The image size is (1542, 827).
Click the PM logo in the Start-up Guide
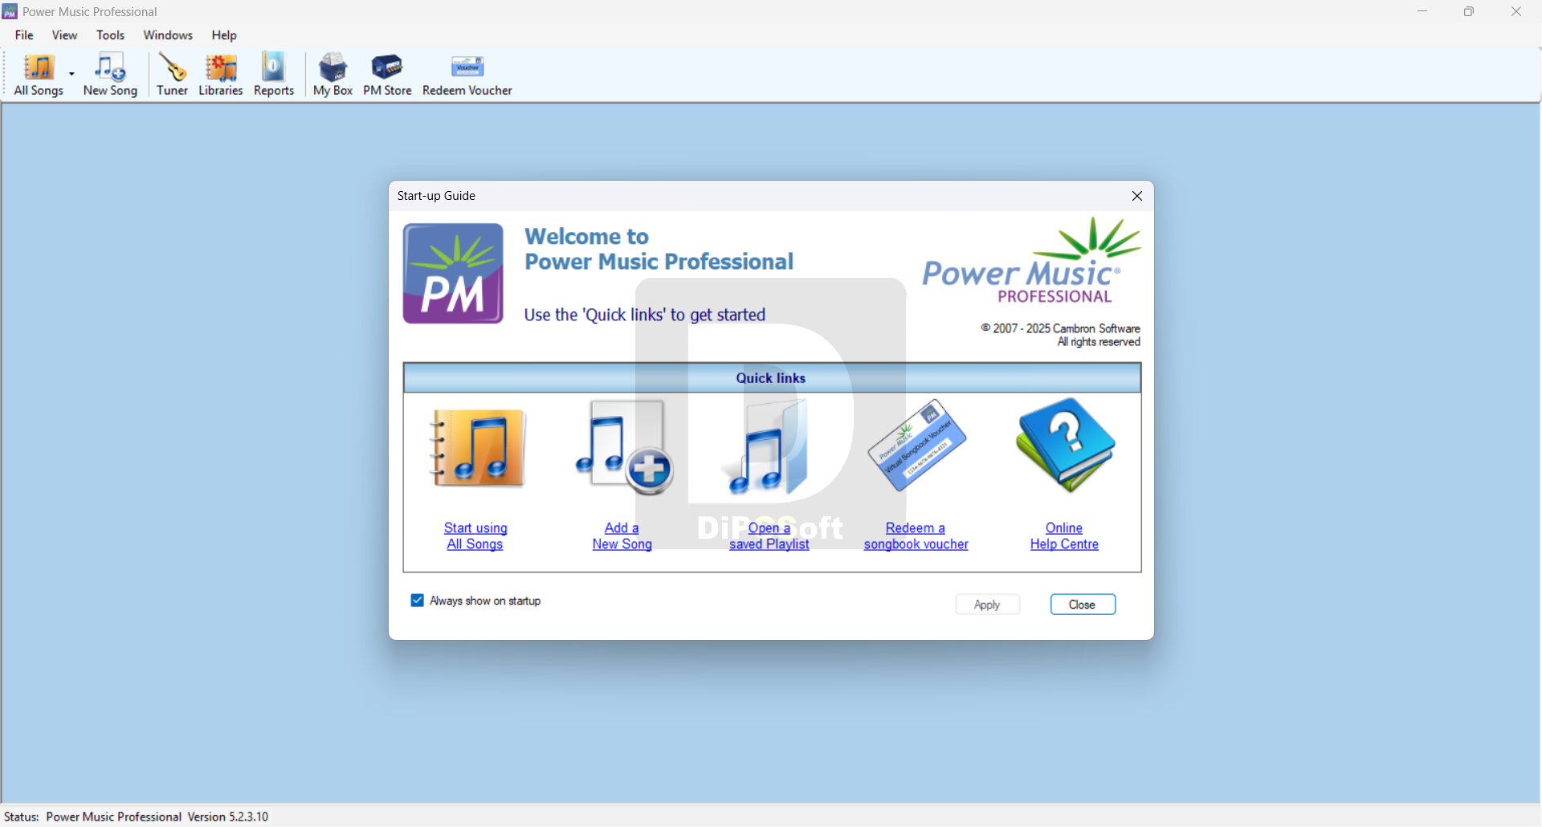click(453, 274)
